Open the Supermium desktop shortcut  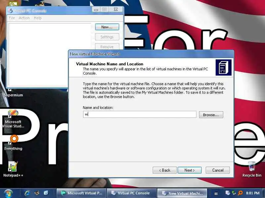coord(13,92)
